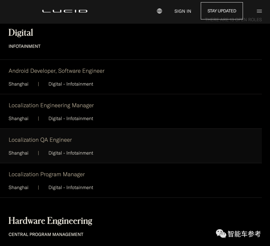Open the Localization Engineering Manager listing

coord(51,105)
